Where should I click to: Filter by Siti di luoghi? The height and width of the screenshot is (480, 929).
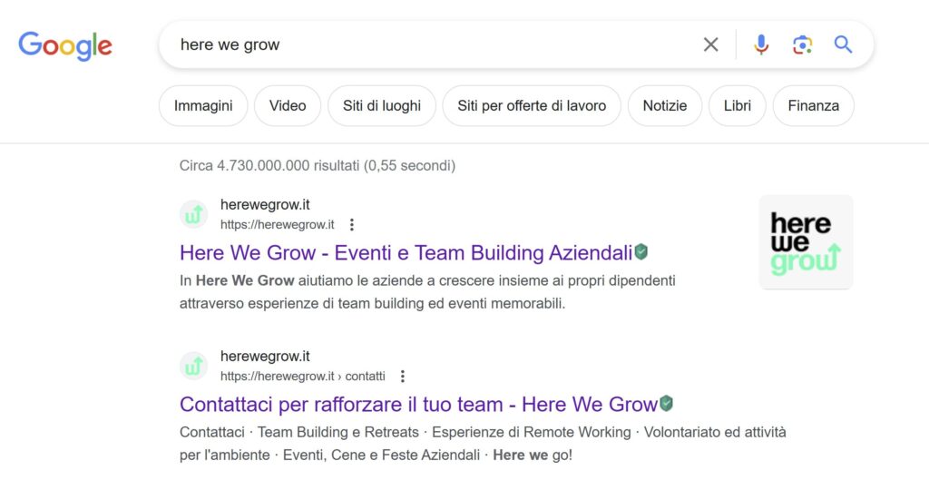pyautogui.click(x=382, y=106)
